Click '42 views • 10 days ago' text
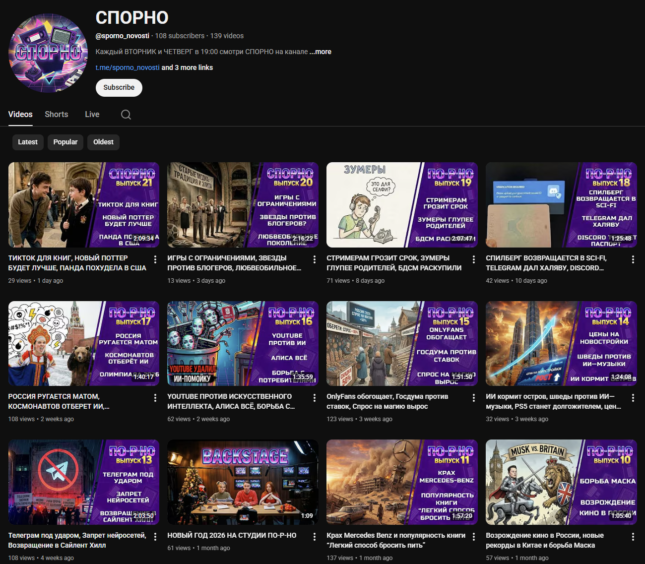 coord(516,281)
